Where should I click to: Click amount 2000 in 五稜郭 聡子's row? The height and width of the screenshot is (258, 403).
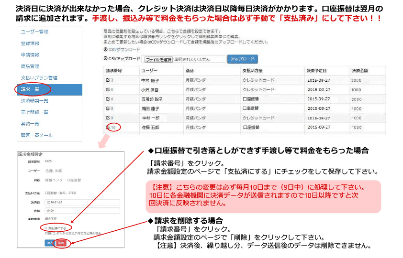point(357,99)
